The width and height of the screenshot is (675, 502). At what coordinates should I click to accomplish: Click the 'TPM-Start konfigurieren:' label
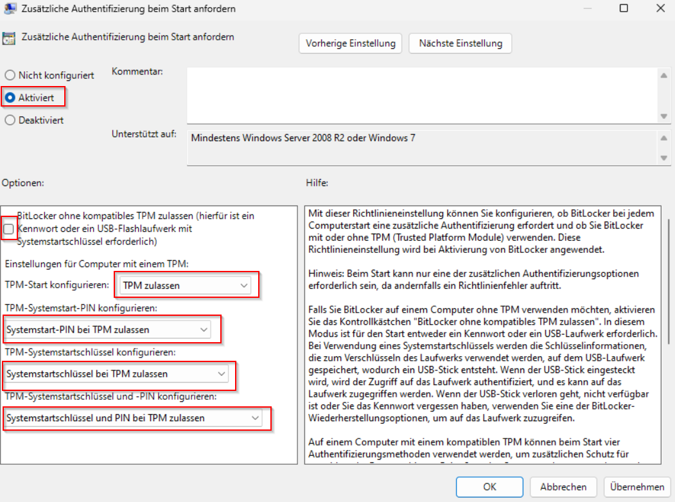(x=57, y=285)
